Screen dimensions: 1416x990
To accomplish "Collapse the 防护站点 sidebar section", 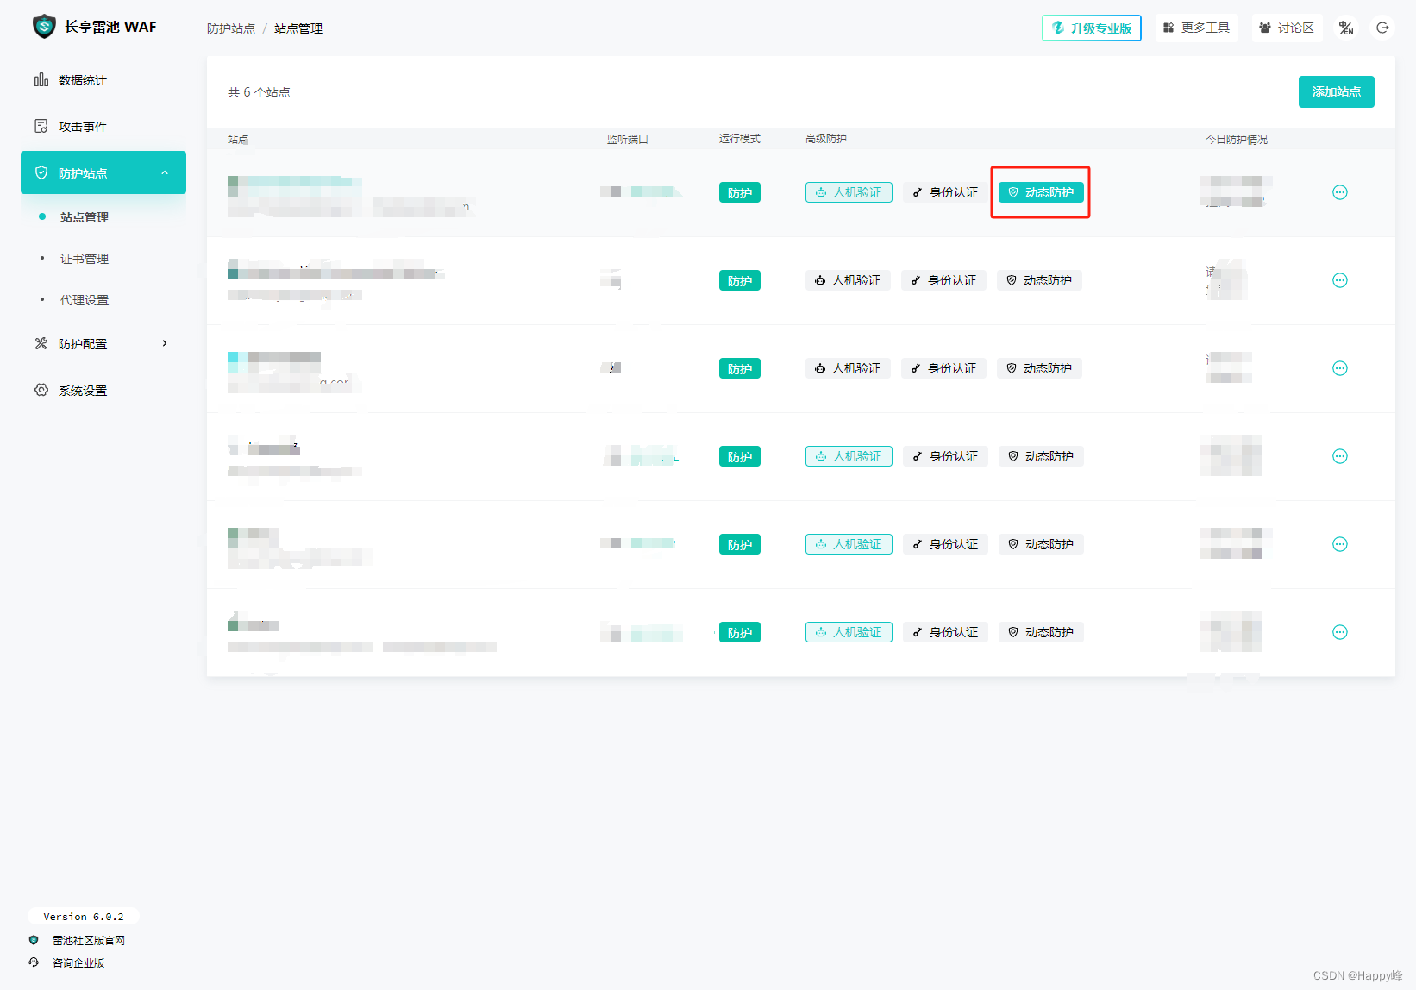I will (103, 172).
